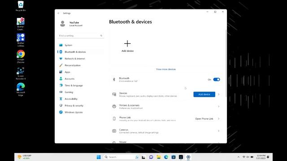This screenshot has height=161, width=287.
Task: Click the Settings content scrollbar
Action: coord(226,64)
